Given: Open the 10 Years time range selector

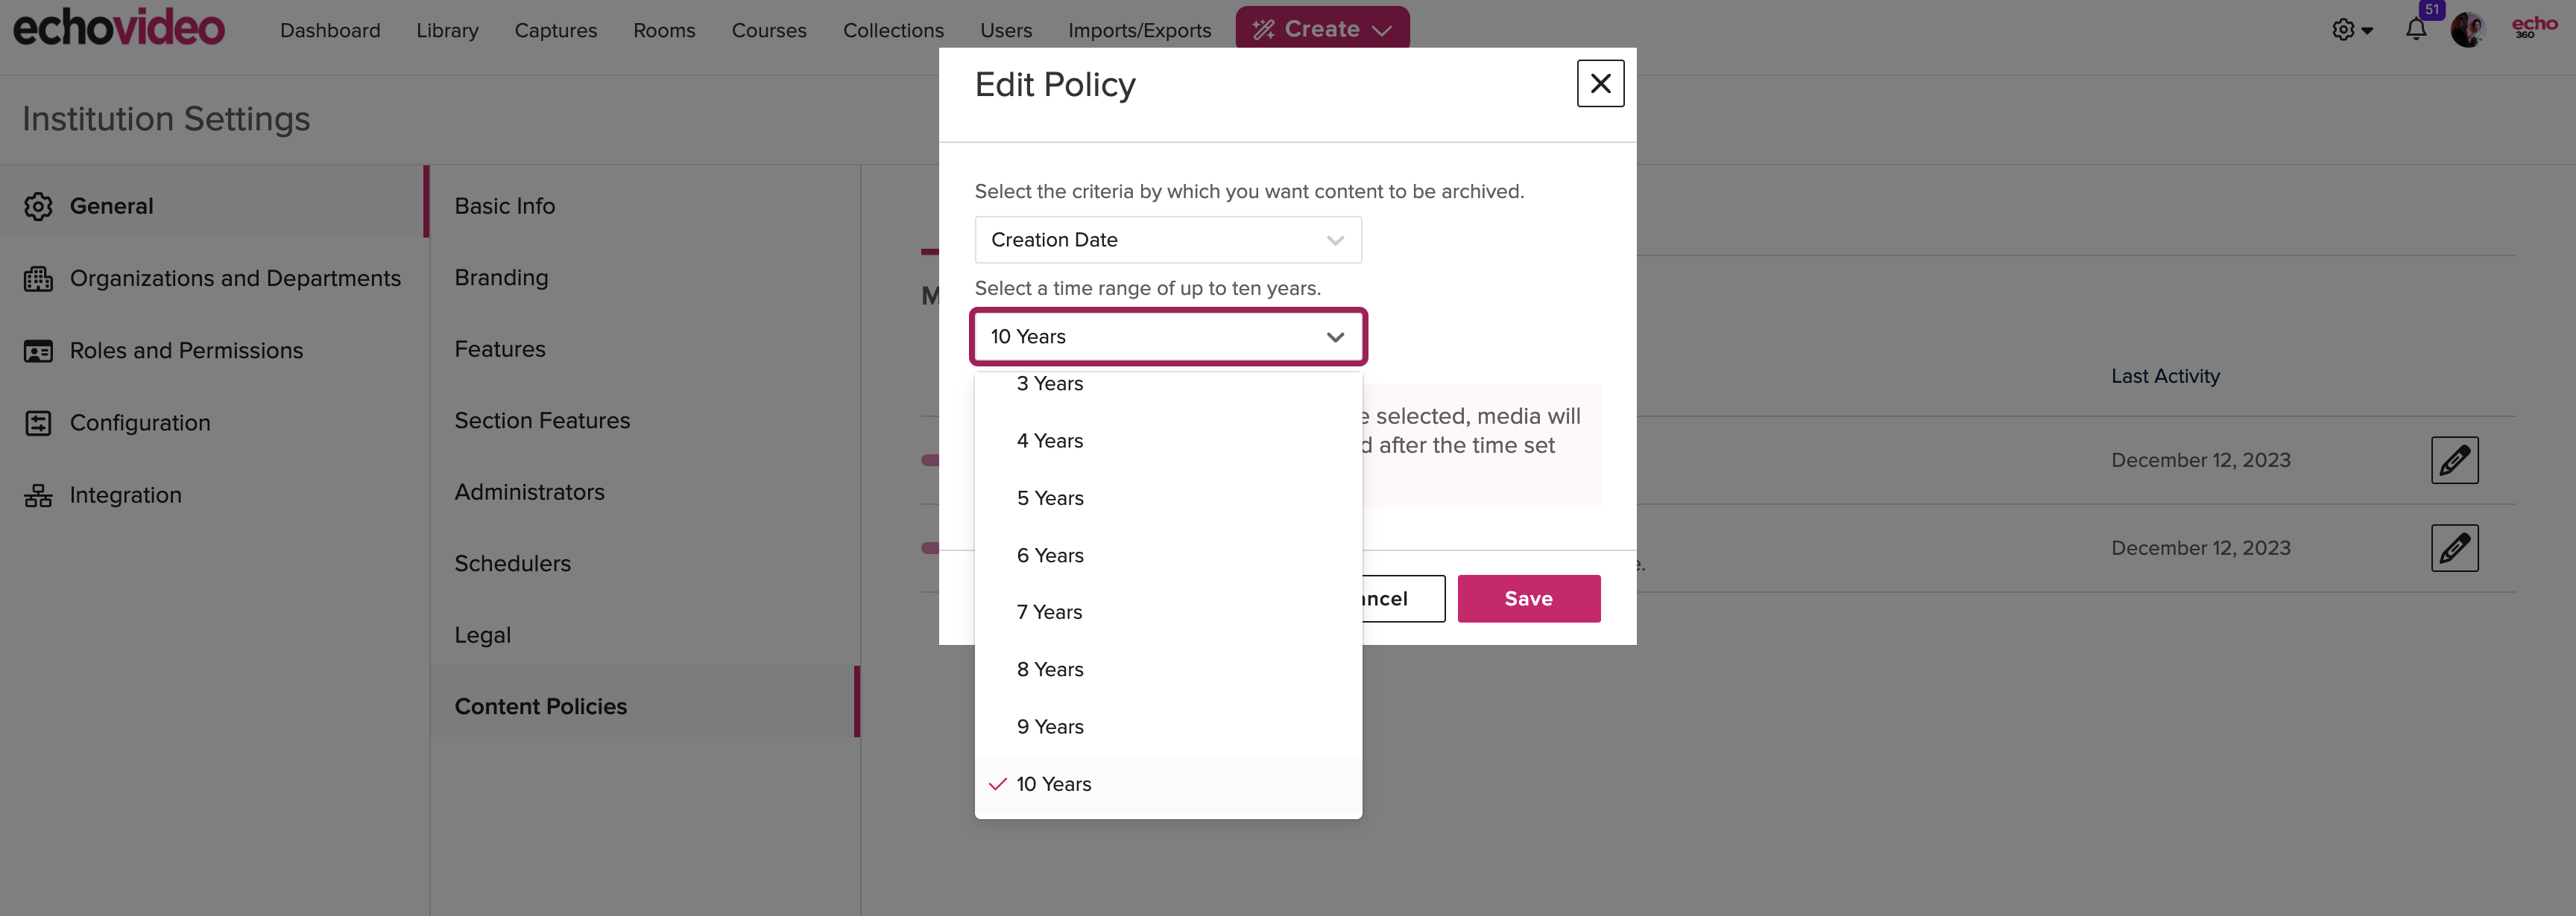Looking at the screenshot, I should [x=1168, y=335].
